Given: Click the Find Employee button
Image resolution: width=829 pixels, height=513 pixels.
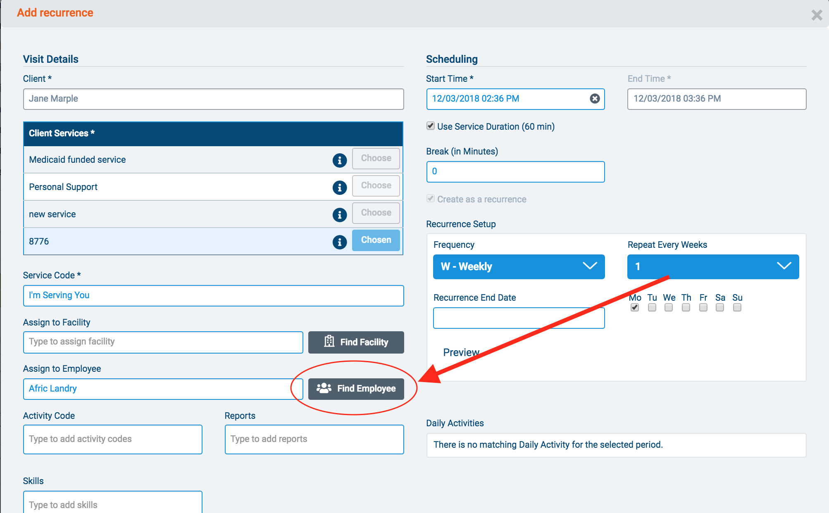Looking at the screenshot, I should pos(356,389).
